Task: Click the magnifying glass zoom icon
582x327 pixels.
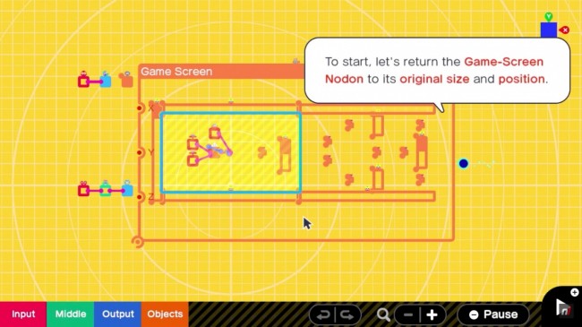Action: pyautogui.click(x=383, y=315)
